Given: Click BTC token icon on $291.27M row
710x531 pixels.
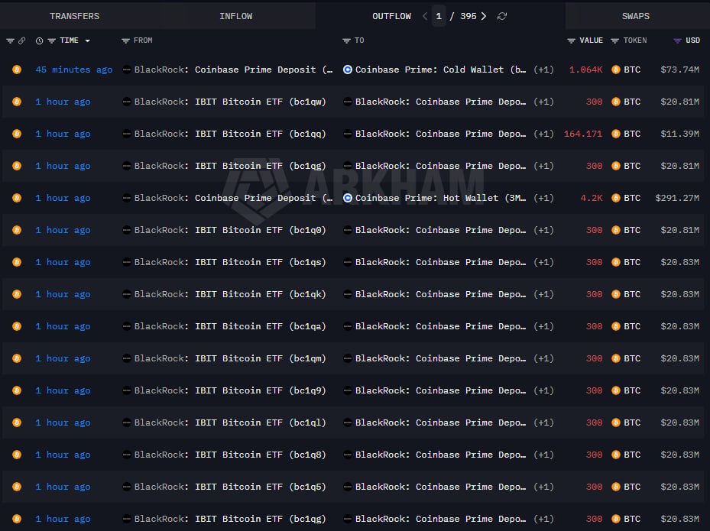Looking at the screenshot, I should click(616, 198).
